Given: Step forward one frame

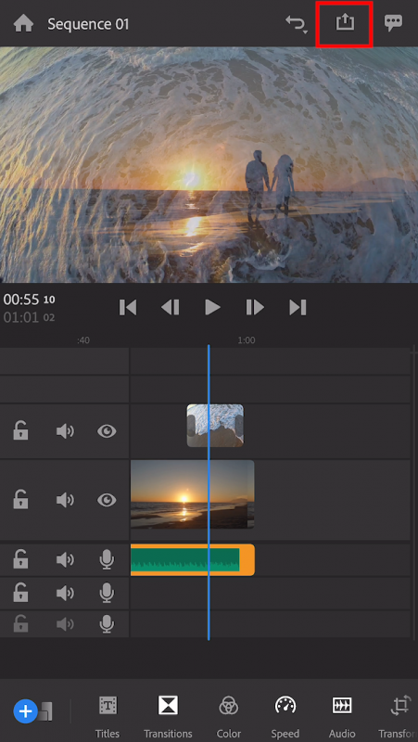Looking at the screenshot, I should pyautogui.click(x=255, y=308).
